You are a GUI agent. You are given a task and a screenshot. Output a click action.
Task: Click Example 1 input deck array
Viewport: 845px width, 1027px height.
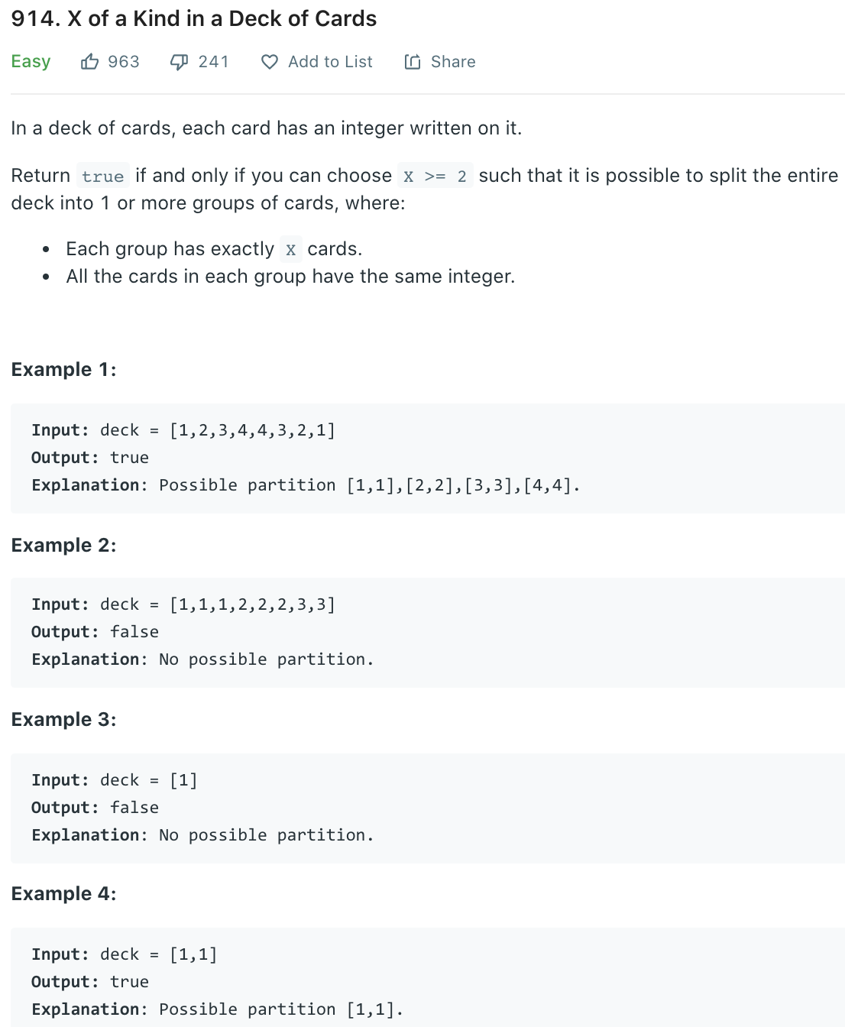(252, 430)
